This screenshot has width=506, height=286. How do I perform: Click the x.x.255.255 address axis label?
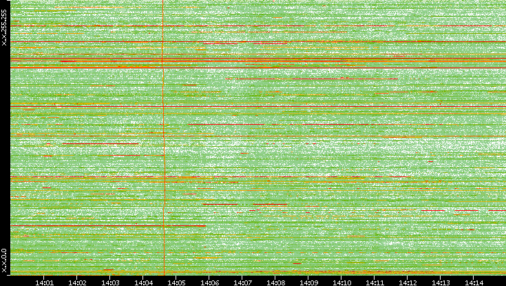(x=4, y=28)
